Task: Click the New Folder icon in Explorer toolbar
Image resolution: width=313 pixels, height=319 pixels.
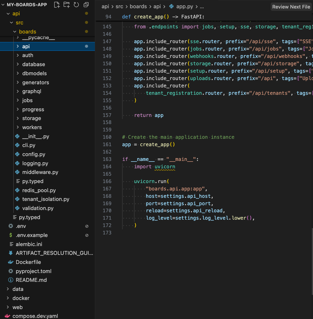Action: [66, 5]
